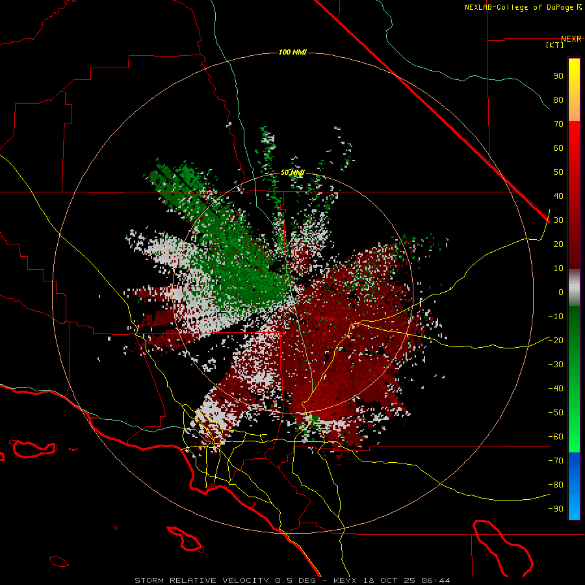Click the -60 value on the velocity scale
585x585 pixels.
(556, 437)
